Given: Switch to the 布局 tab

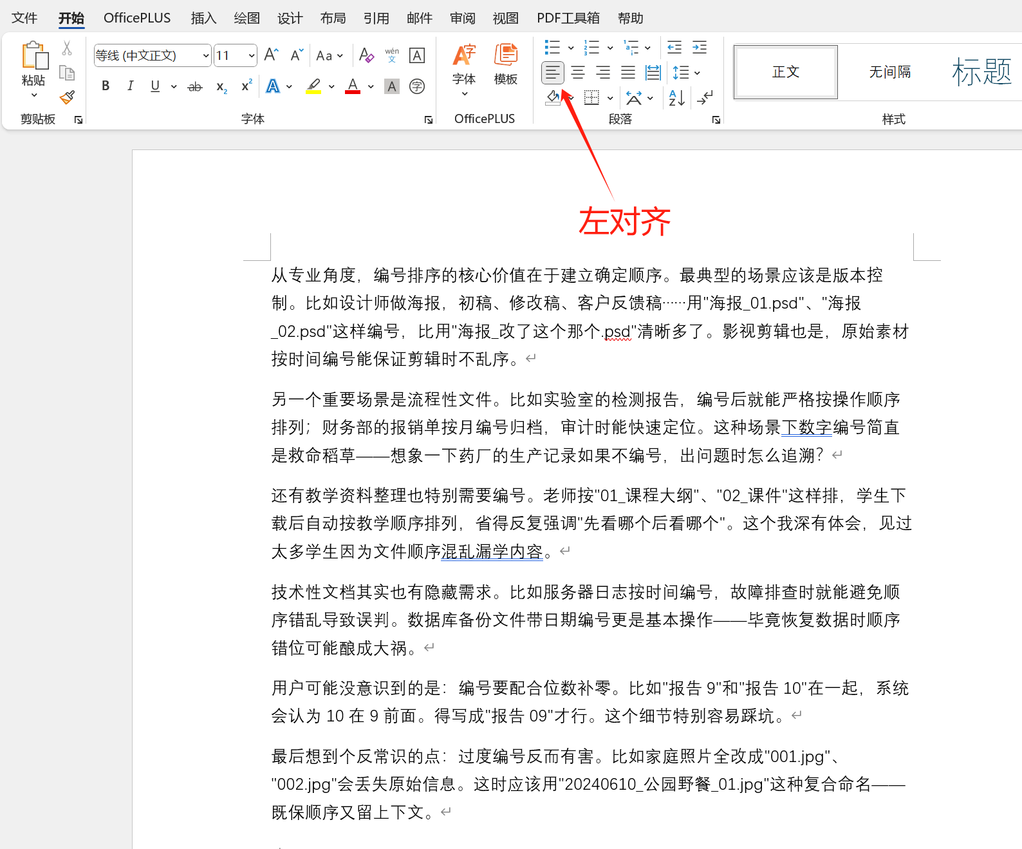Looking at the screenshot, I should (x=333, y=18).
